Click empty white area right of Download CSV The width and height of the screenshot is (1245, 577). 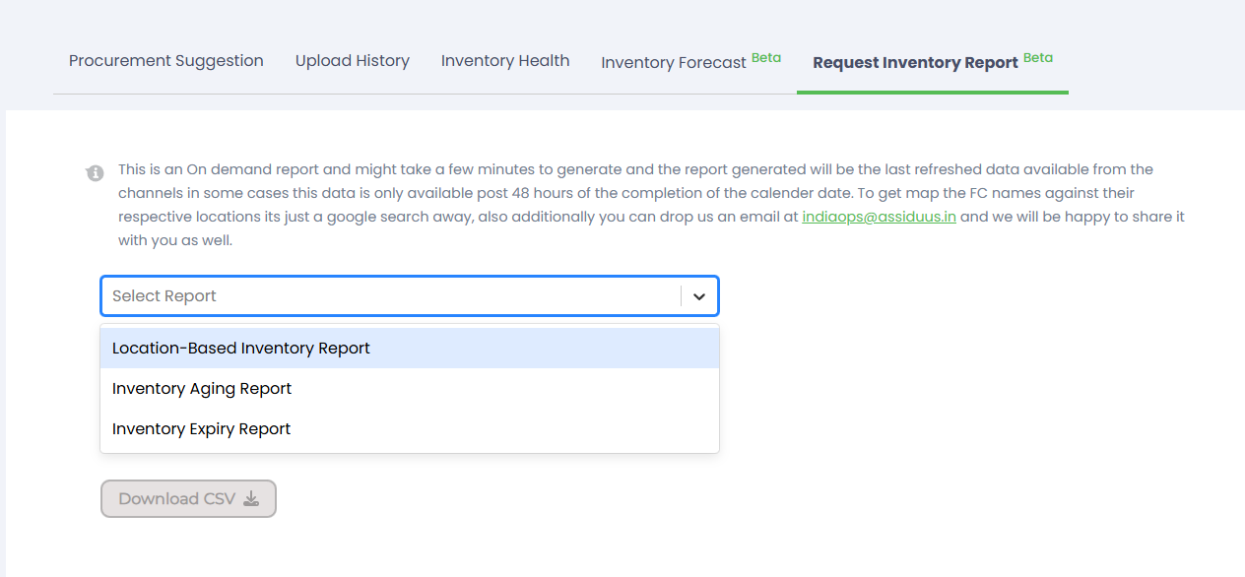pyautogui.click(x=689, y=499)
